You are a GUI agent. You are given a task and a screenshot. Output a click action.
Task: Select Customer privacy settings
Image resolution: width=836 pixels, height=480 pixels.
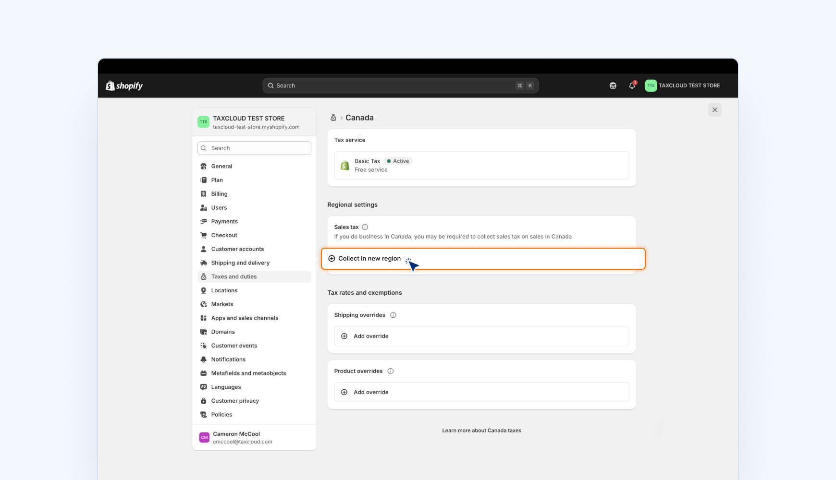coord(235,401)
